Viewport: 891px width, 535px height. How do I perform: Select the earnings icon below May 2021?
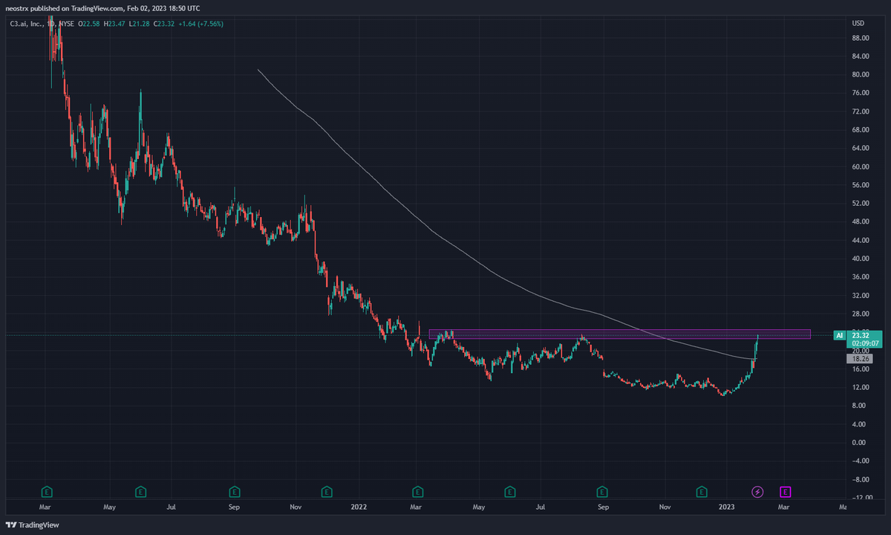[x=140, y=491]
